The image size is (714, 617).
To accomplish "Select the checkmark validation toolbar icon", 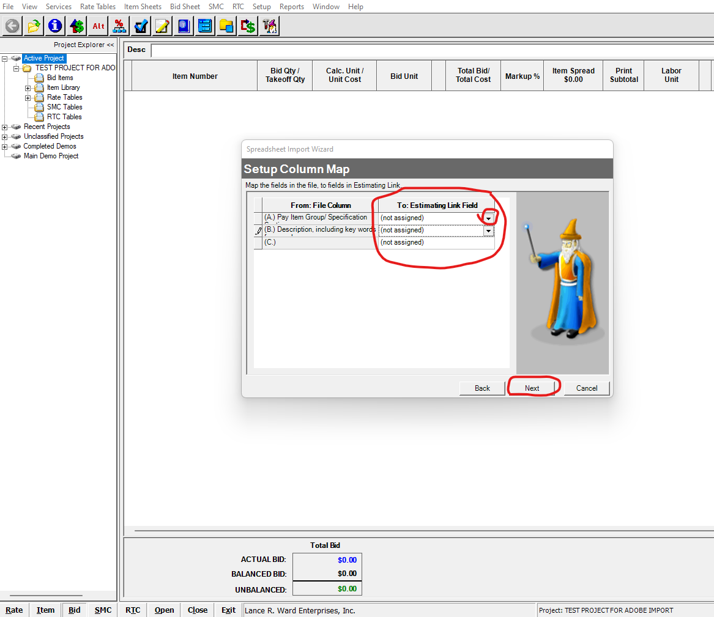I will point(141,26).
